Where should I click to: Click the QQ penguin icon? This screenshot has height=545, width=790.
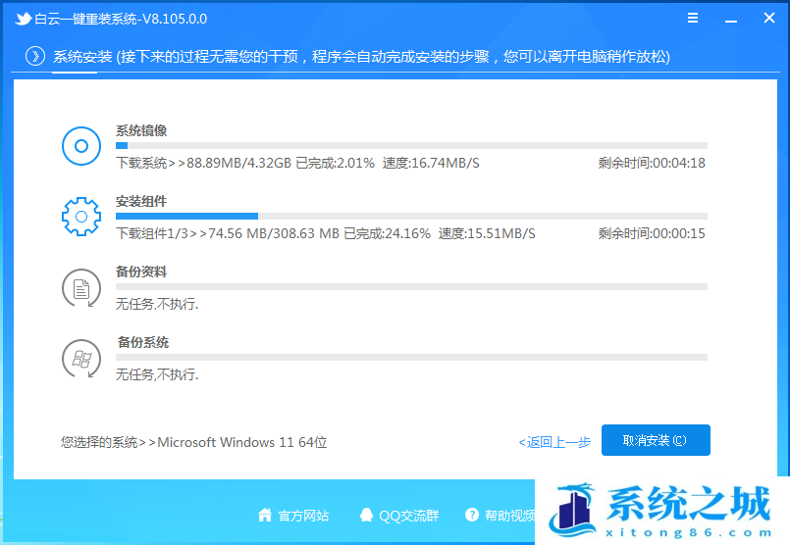click(366, 515)
